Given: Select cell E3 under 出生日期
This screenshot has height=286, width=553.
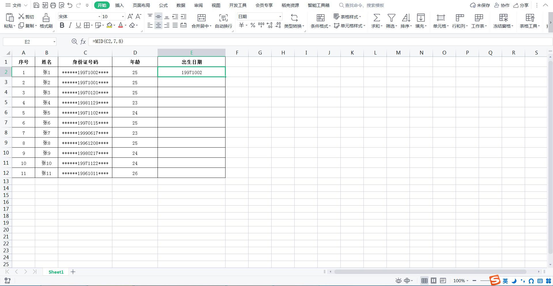Looking at the screenshot, I should (192, 82).
